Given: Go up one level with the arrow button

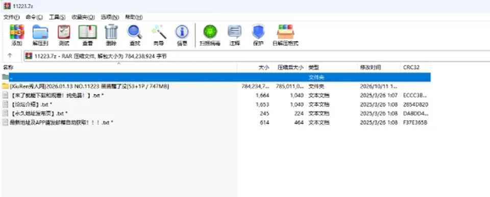Looking at the screenshot, I should 10,55.
